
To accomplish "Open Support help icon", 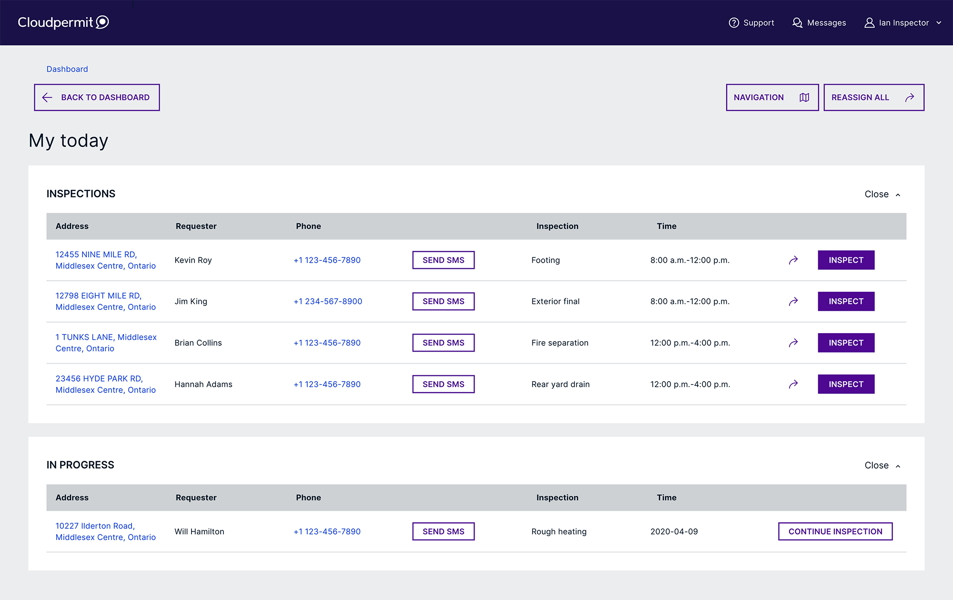I will [x=734, y=23].
